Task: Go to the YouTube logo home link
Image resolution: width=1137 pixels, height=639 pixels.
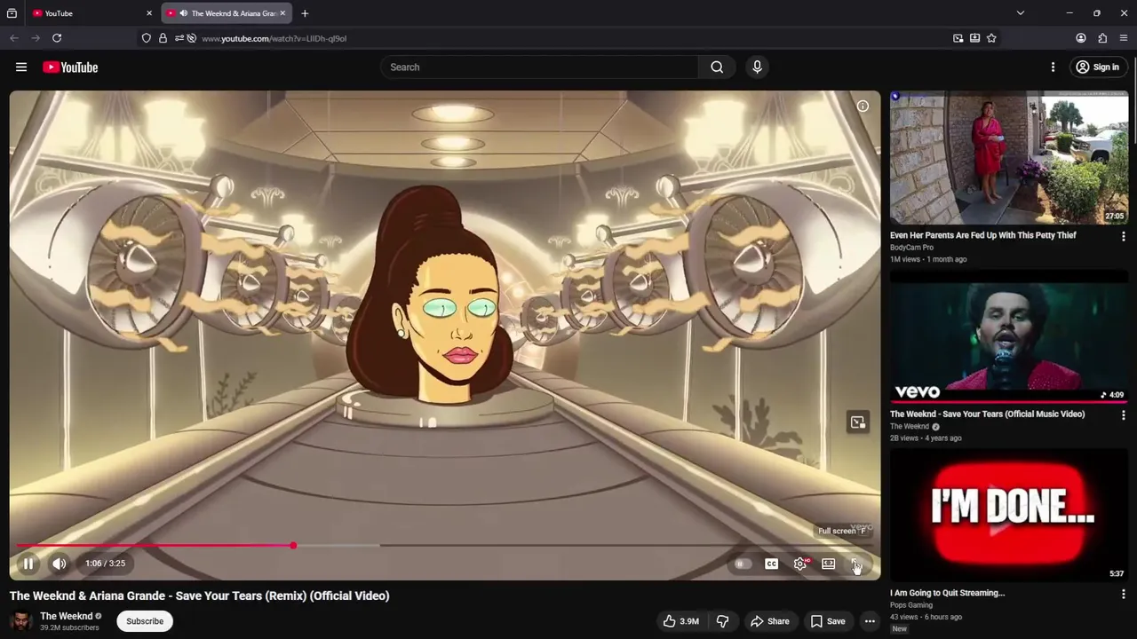Action: tap(70, 67)
